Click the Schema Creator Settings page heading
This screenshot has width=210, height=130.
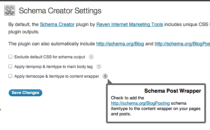coord(60,11)
